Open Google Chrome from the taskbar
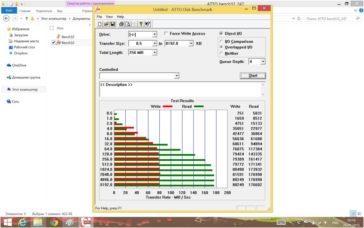This screenshot has width=364, height=228. (x=54, y=222)
